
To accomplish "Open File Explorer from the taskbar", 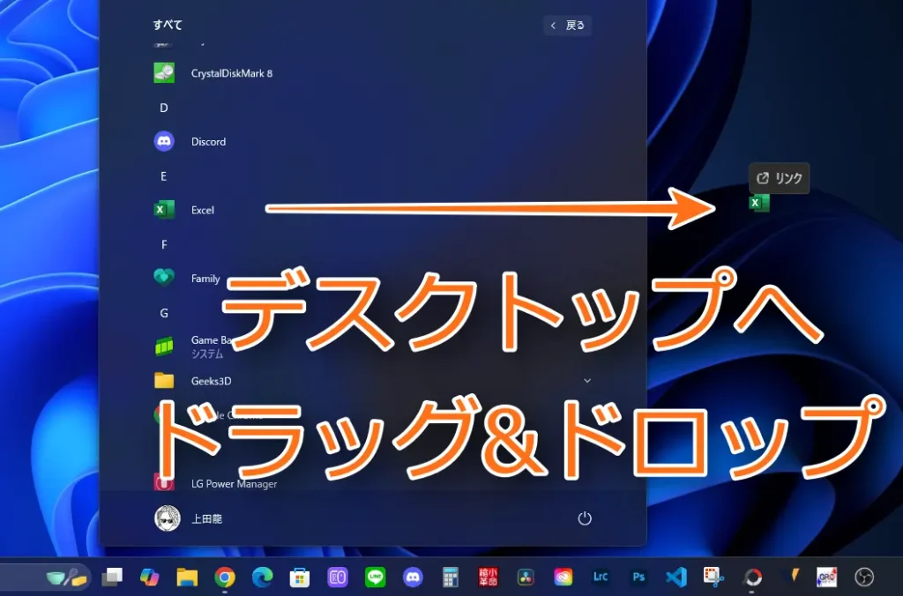I will [187, 577].
